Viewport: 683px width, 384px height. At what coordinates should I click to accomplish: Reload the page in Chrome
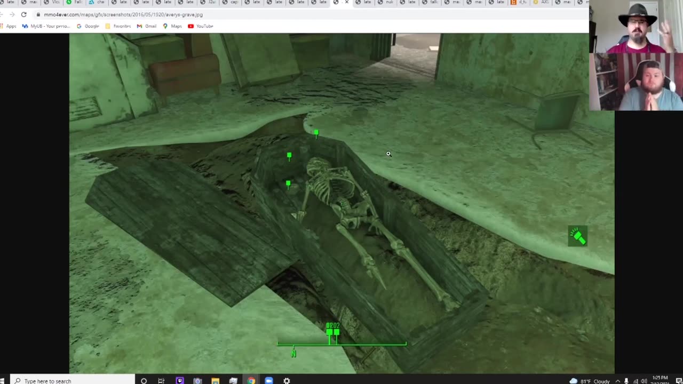click(x=23, y=14)
